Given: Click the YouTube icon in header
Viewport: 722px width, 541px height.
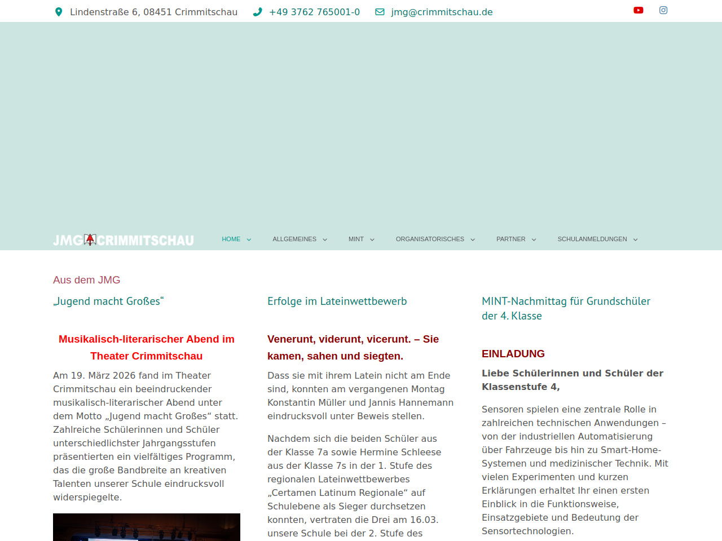Looking at the screenshot, I should coord(638,10).
